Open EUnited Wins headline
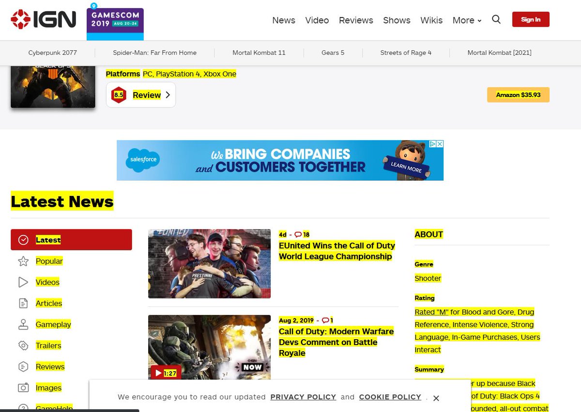 click(337, 251)
